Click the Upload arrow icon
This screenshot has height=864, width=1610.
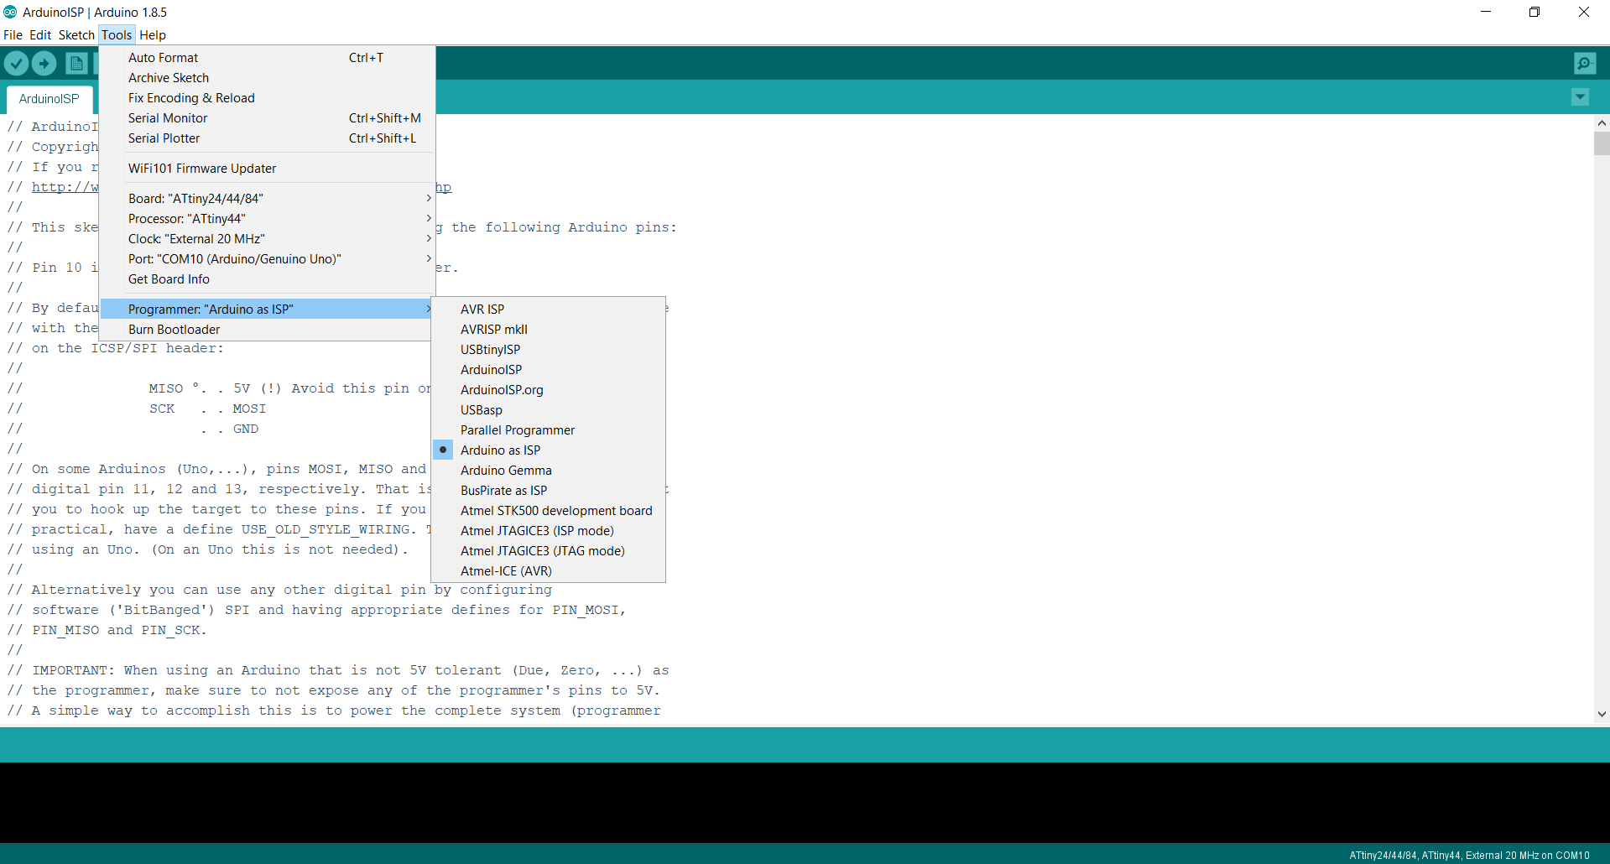pos(44,63)
